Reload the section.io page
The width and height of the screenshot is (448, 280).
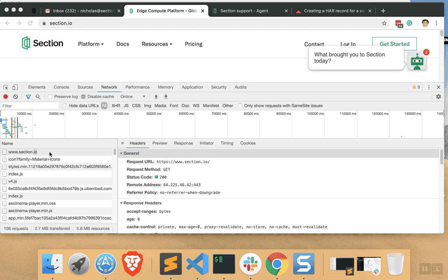(30, 23)
